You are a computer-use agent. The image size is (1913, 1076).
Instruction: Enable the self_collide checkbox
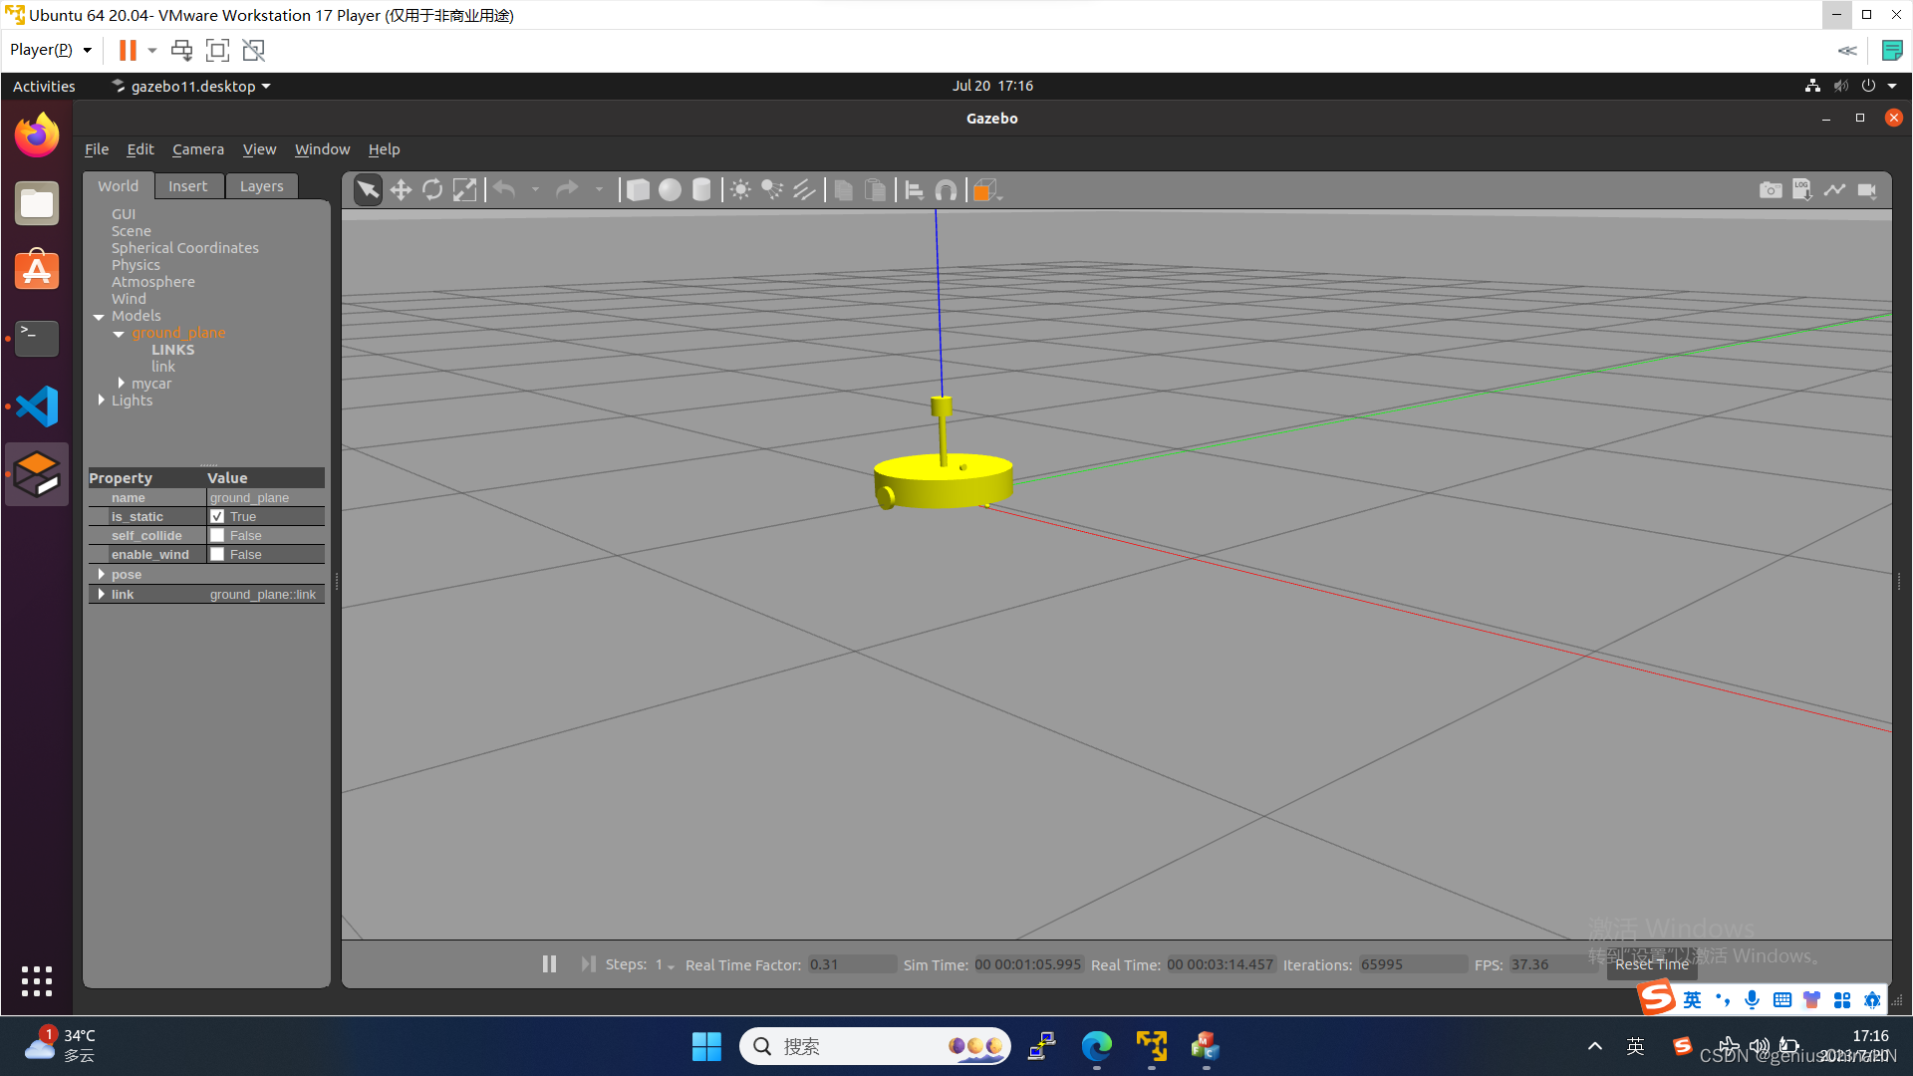(217, 535)
